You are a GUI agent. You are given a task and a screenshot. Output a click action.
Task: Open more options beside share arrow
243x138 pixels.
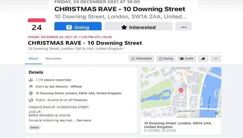[x=216, y=59]
